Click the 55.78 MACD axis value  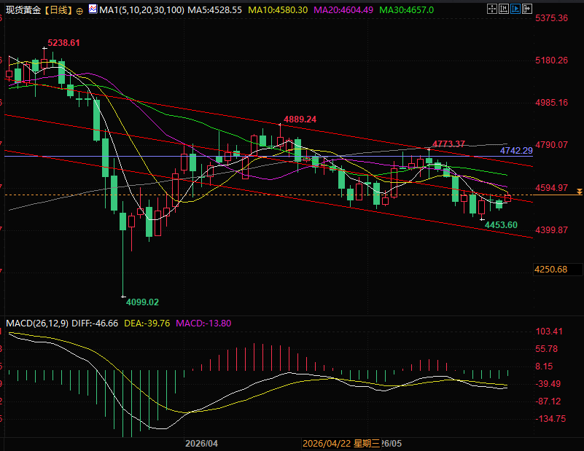coord(547,349)
